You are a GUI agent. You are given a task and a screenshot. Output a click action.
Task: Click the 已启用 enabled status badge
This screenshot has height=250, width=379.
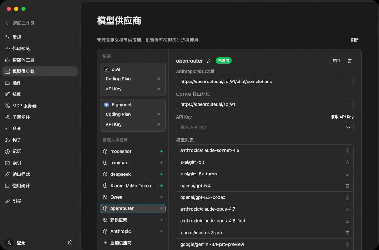224,61
